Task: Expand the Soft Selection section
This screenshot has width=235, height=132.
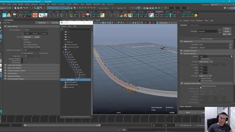Action: (x=6, y=73)
